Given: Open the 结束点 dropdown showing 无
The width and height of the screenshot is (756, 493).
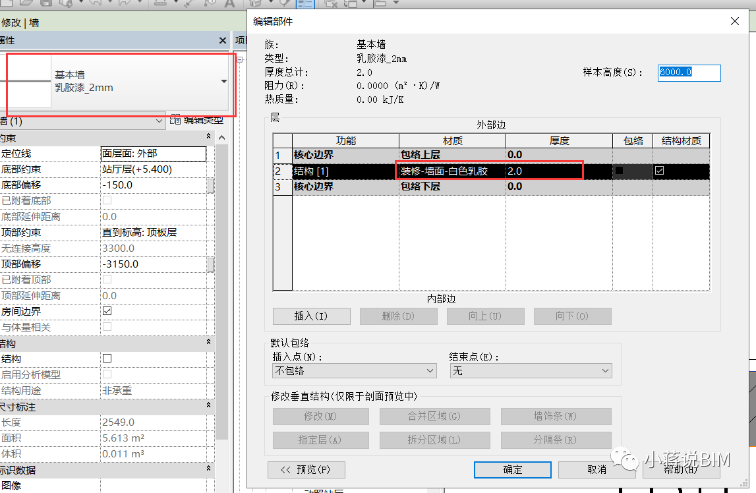Looking at the screenshot, I should pos(531,370).
